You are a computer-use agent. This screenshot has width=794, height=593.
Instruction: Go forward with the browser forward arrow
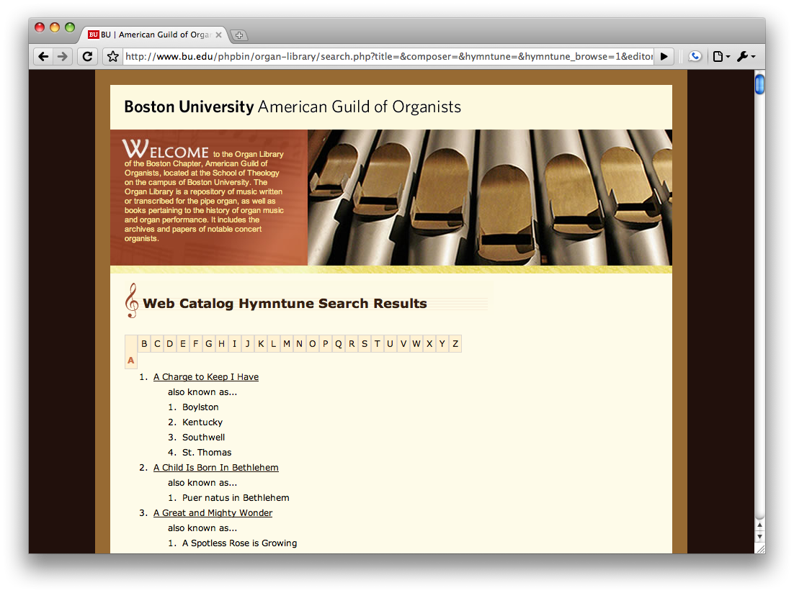coord(62,56)
